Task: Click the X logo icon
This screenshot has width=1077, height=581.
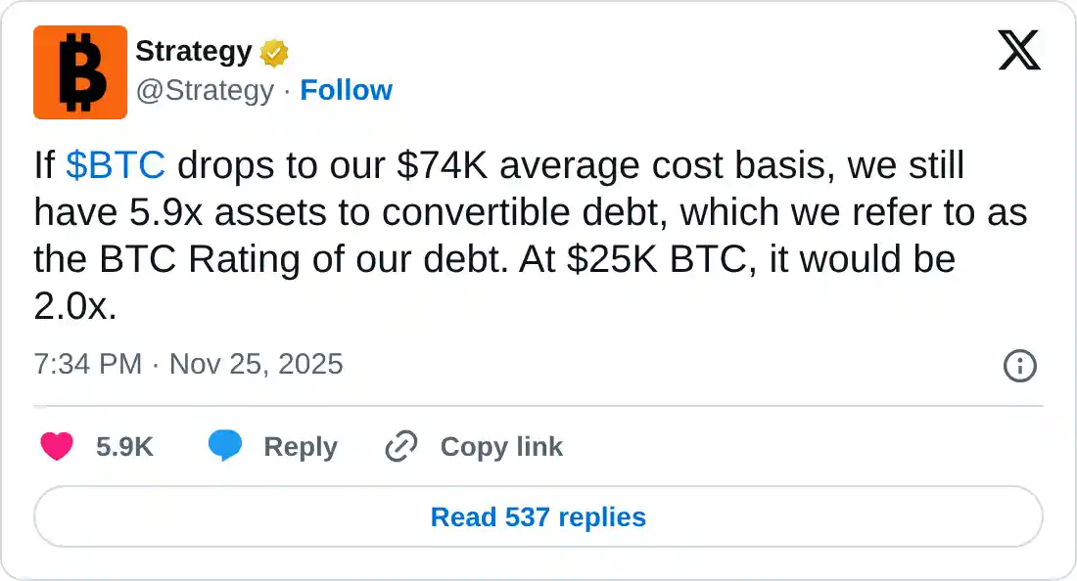Action: [x=1019, y=50]
